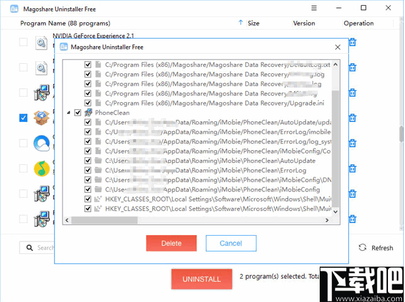Click the yellow music note application icon
This screenshot has width=405, height=302.
pyautogui.click(x=42, y=169)
